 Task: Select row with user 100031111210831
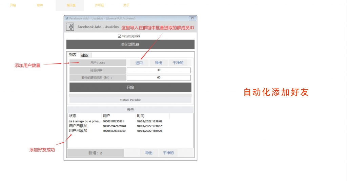[130, 121]
